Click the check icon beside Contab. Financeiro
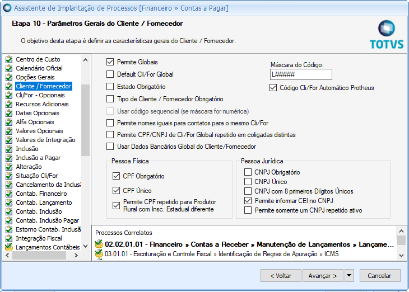409x292 pixels. (9, 194)
